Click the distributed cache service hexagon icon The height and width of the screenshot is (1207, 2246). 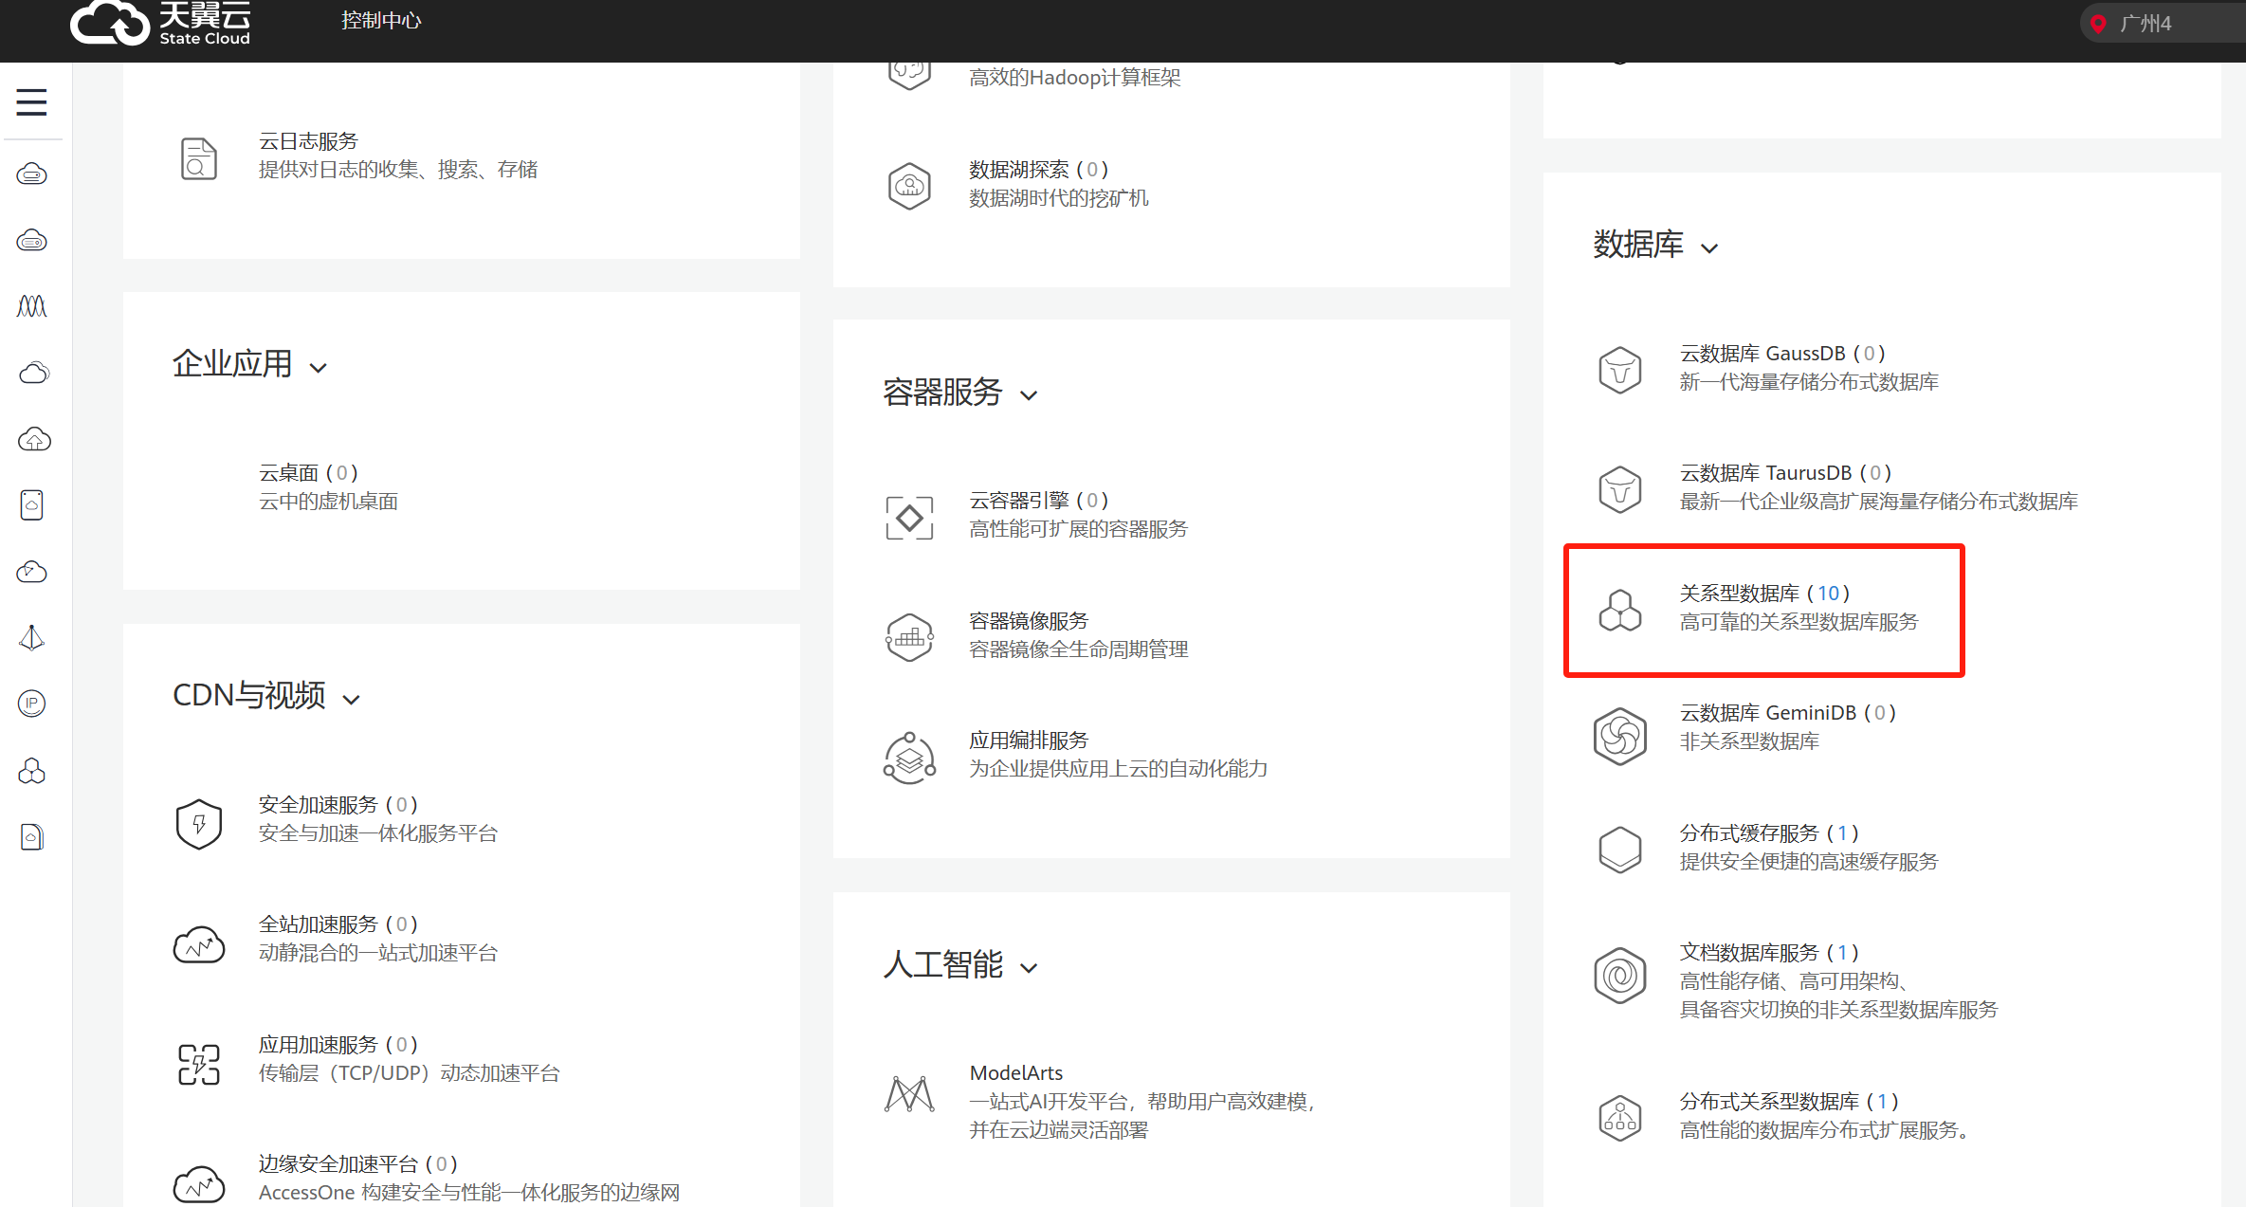point(1619,849)
